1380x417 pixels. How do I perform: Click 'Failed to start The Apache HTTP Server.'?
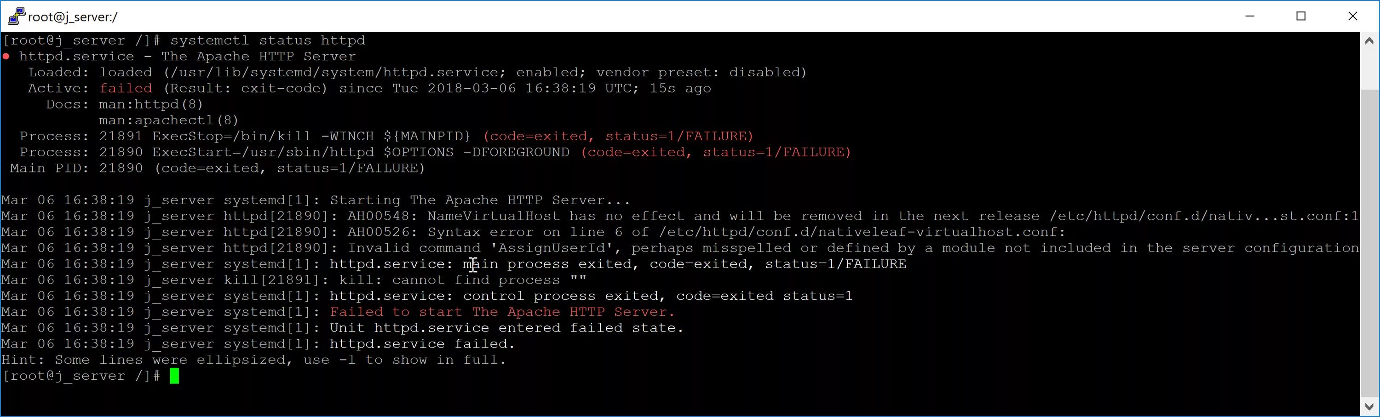(x=502, y=312)
